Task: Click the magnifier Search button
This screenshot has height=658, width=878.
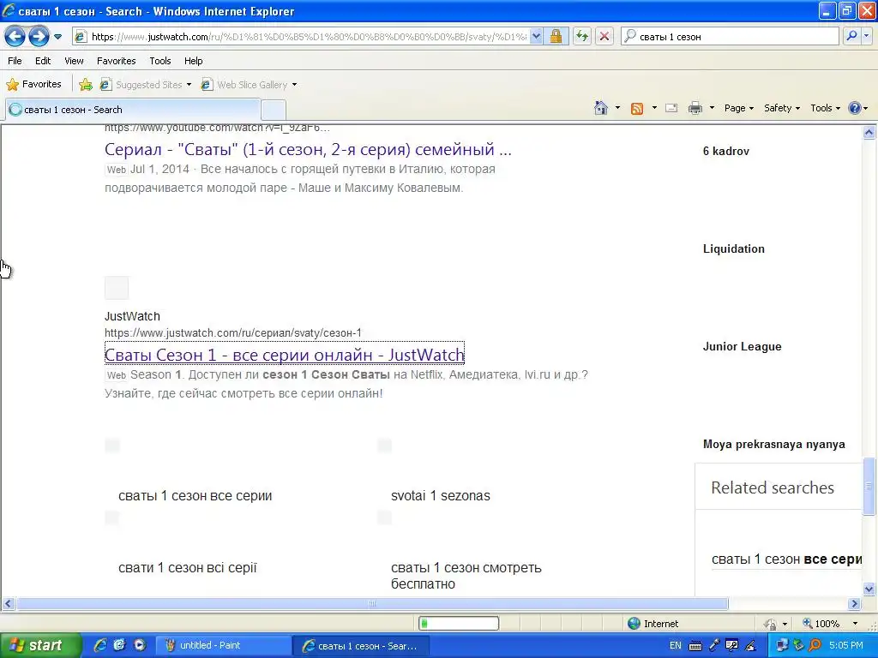Action: coord(851,37)
